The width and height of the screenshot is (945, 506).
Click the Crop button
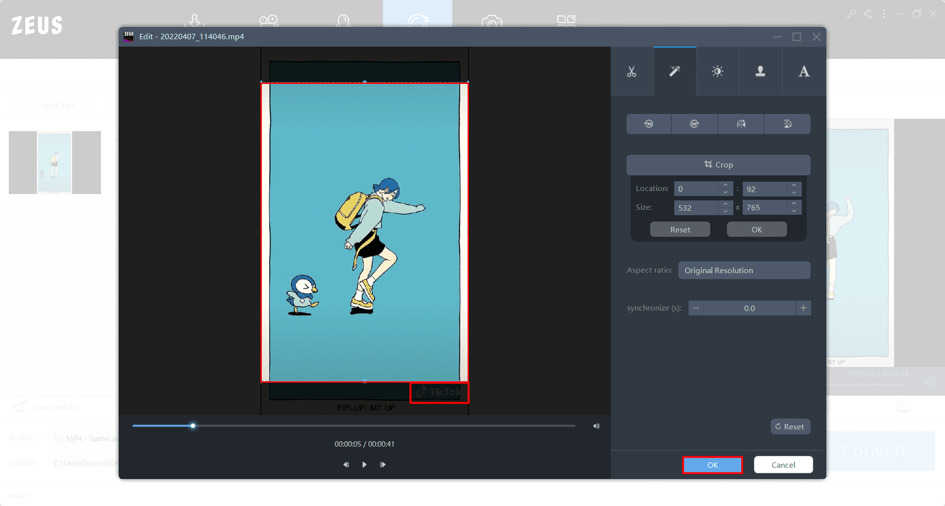point(718,165)
